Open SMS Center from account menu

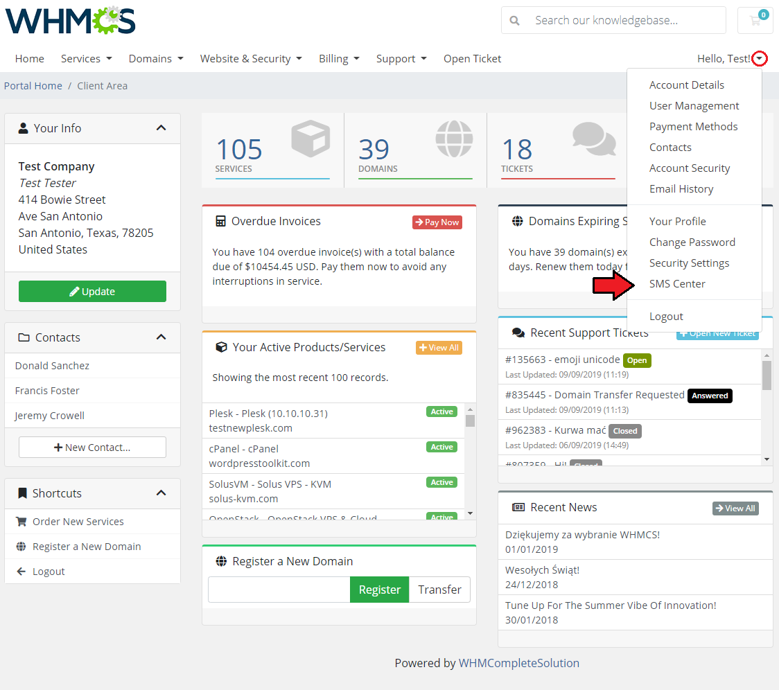(x=676, y=284)
